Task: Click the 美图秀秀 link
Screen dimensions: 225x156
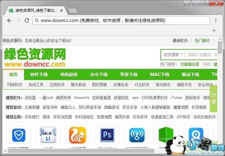Action: tap(63, 98)
